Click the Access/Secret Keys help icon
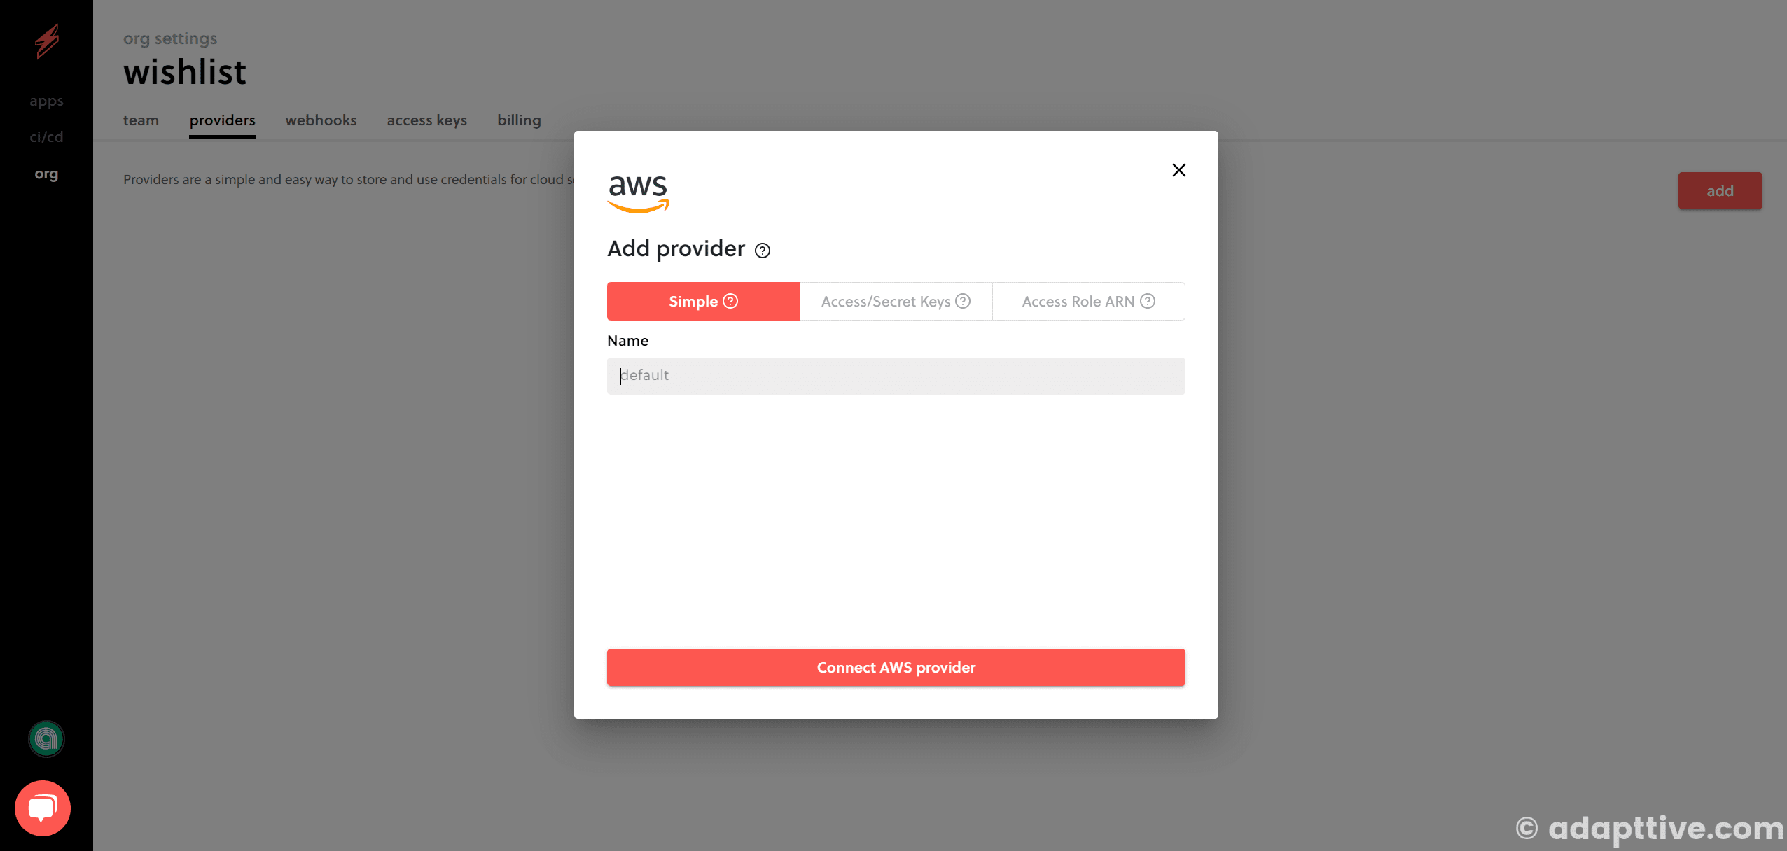This screenshot has width=1787, height=851. (963, 301)
